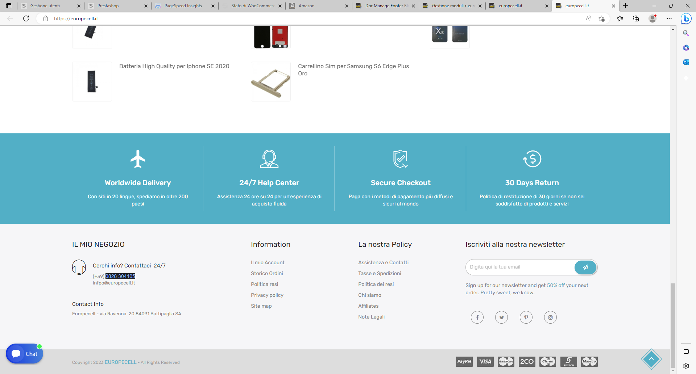
Task: Submit newsletter with paper plane button
Action: [585, 267]
